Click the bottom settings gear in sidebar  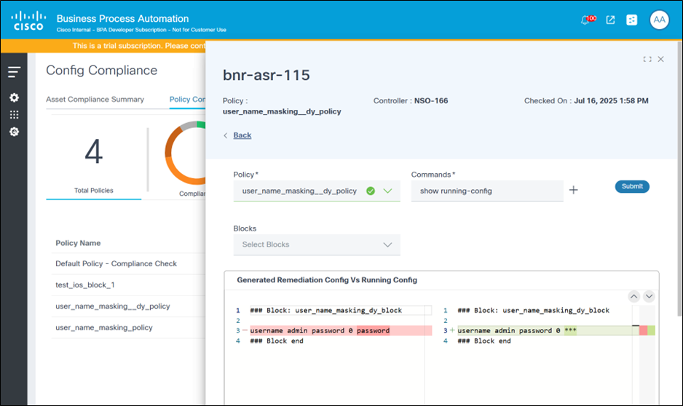tap(14, 132)
